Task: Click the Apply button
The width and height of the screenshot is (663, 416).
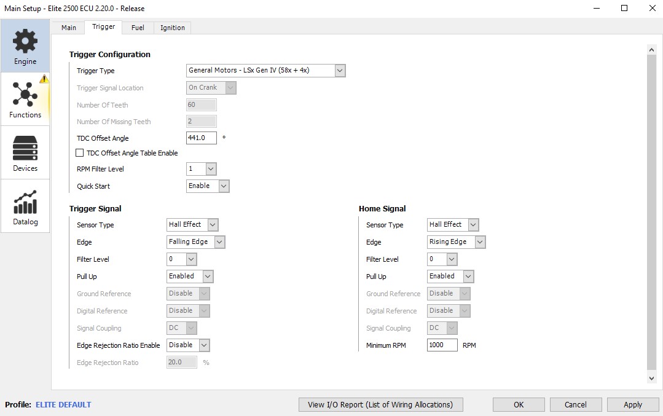Action: [632, 404]
